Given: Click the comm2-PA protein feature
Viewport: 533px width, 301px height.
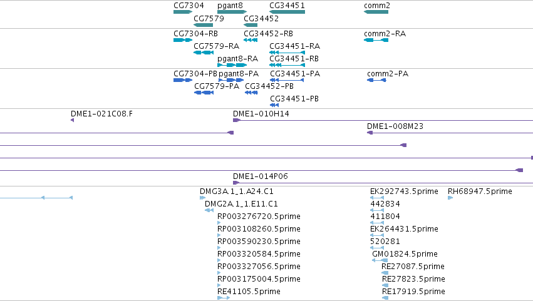Looking at the screenshot, I should (x=376, y=80).
